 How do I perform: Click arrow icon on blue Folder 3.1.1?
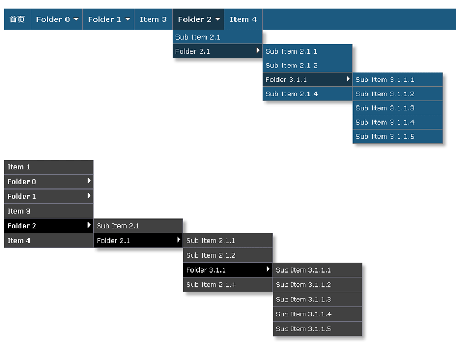[x=348, y=79]
